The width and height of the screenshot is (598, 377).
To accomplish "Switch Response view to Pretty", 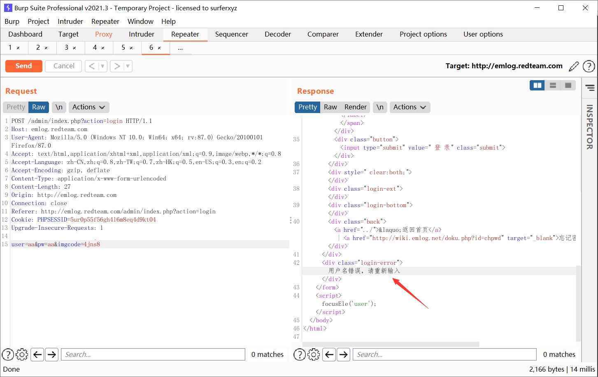I will tap(307, 107).
